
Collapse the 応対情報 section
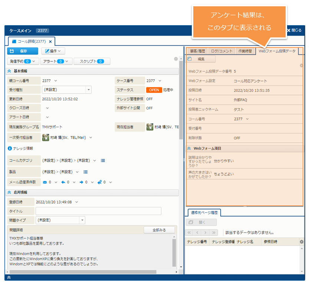pos(10,192)
